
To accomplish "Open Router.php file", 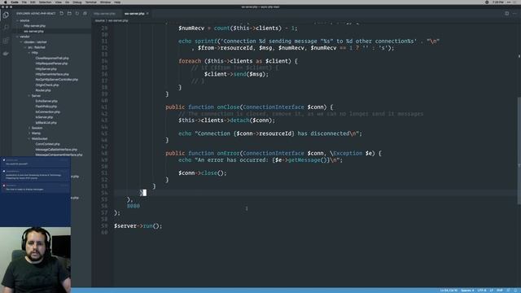I will [x=43, y=90].
